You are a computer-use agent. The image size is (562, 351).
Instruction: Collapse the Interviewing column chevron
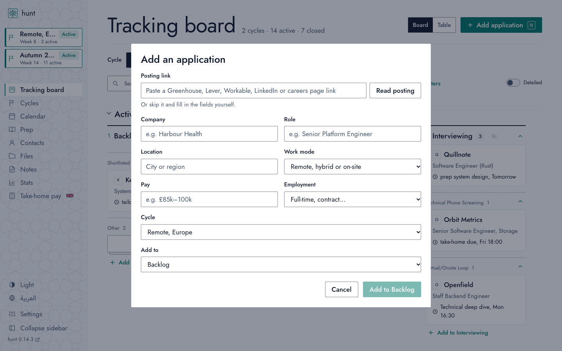[x=520, y=136]
